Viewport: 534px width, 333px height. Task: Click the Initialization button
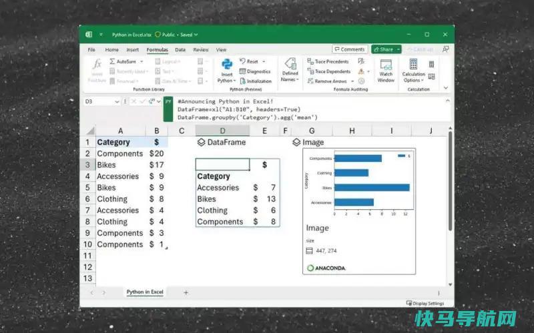pos(256,81)
